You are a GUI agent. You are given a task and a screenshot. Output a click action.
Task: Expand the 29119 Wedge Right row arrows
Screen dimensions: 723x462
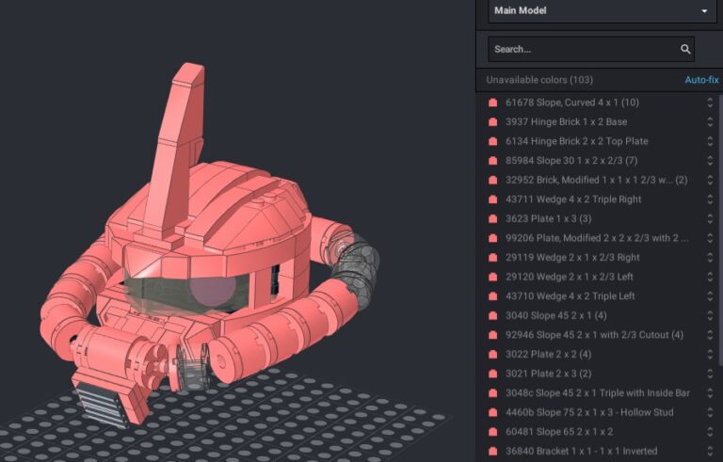(710, 257)
